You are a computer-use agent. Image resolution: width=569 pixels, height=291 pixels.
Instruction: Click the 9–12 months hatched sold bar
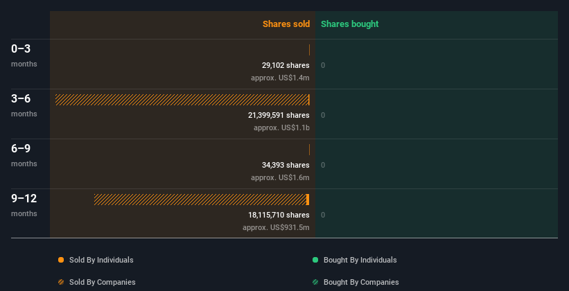[200, 200]
